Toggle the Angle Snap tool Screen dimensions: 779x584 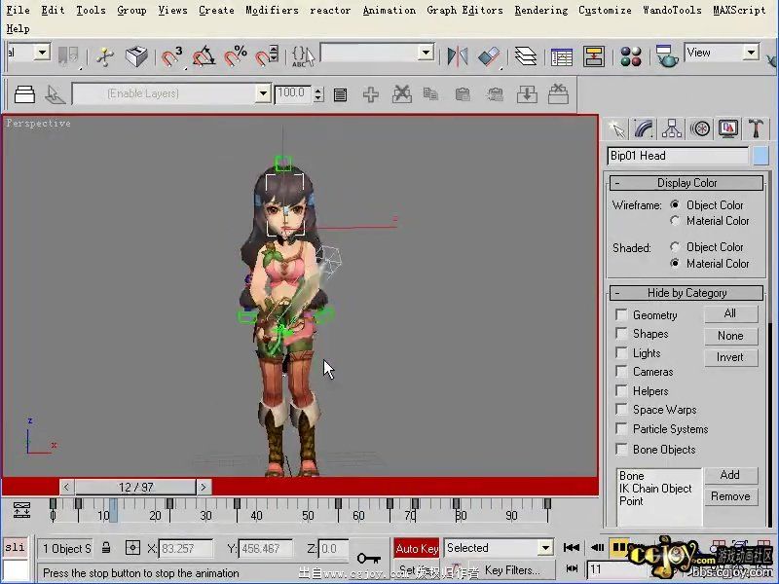click(x=204, y=56)
